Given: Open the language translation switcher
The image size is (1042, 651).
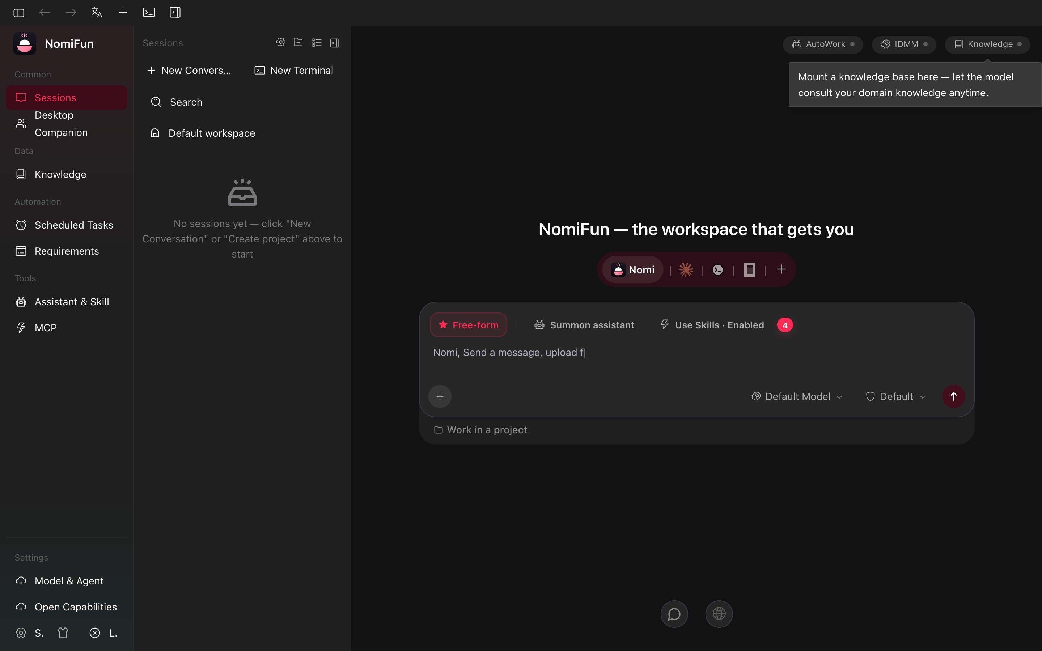Looking at the screenshot, I should point(97,13).
